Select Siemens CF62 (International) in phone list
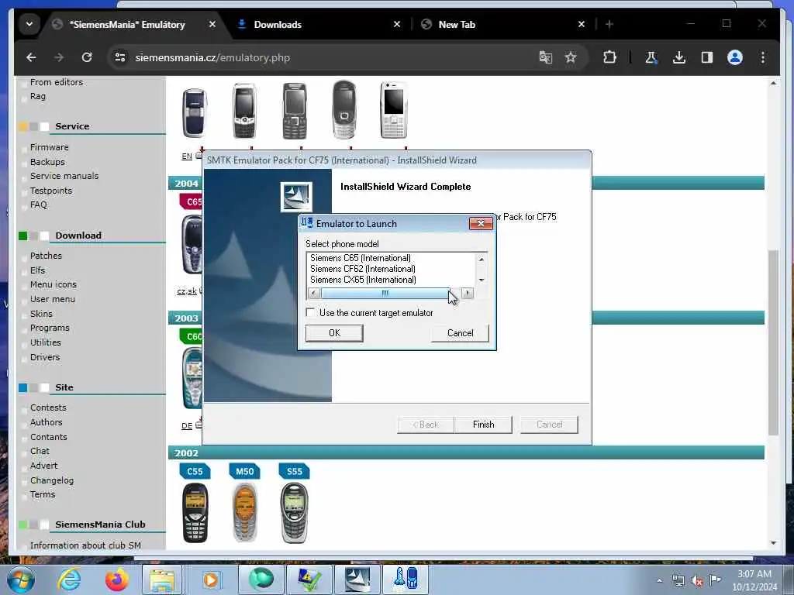This screenshot has height=595, width=794. [x=363, y=269]
